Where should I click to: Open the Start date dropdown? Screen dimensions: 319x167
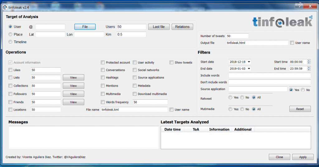coord(249,62)
